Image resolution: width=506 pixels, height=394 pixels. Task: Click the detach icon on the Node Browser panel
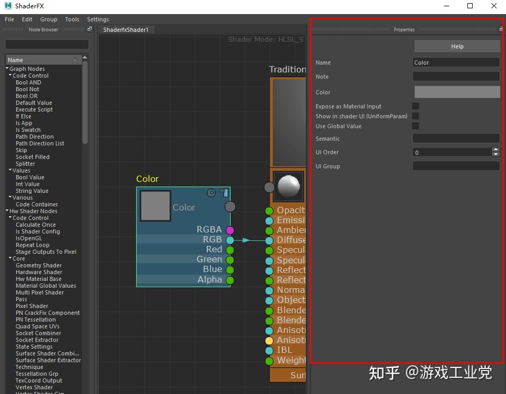tap(89, 29)
